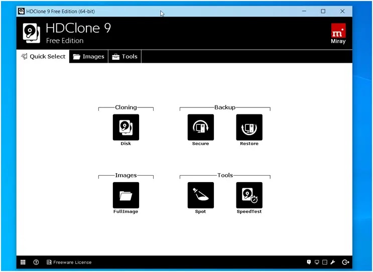Launch the SpeedTest tool
The height and width of the screenshot is (272, 373).
(x=249, y=195)
